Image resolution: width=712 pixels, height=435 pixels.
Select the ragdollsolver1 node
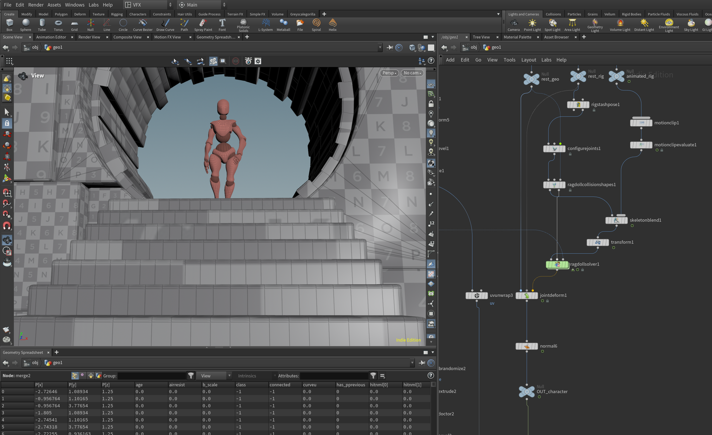[x=557, y=264]
